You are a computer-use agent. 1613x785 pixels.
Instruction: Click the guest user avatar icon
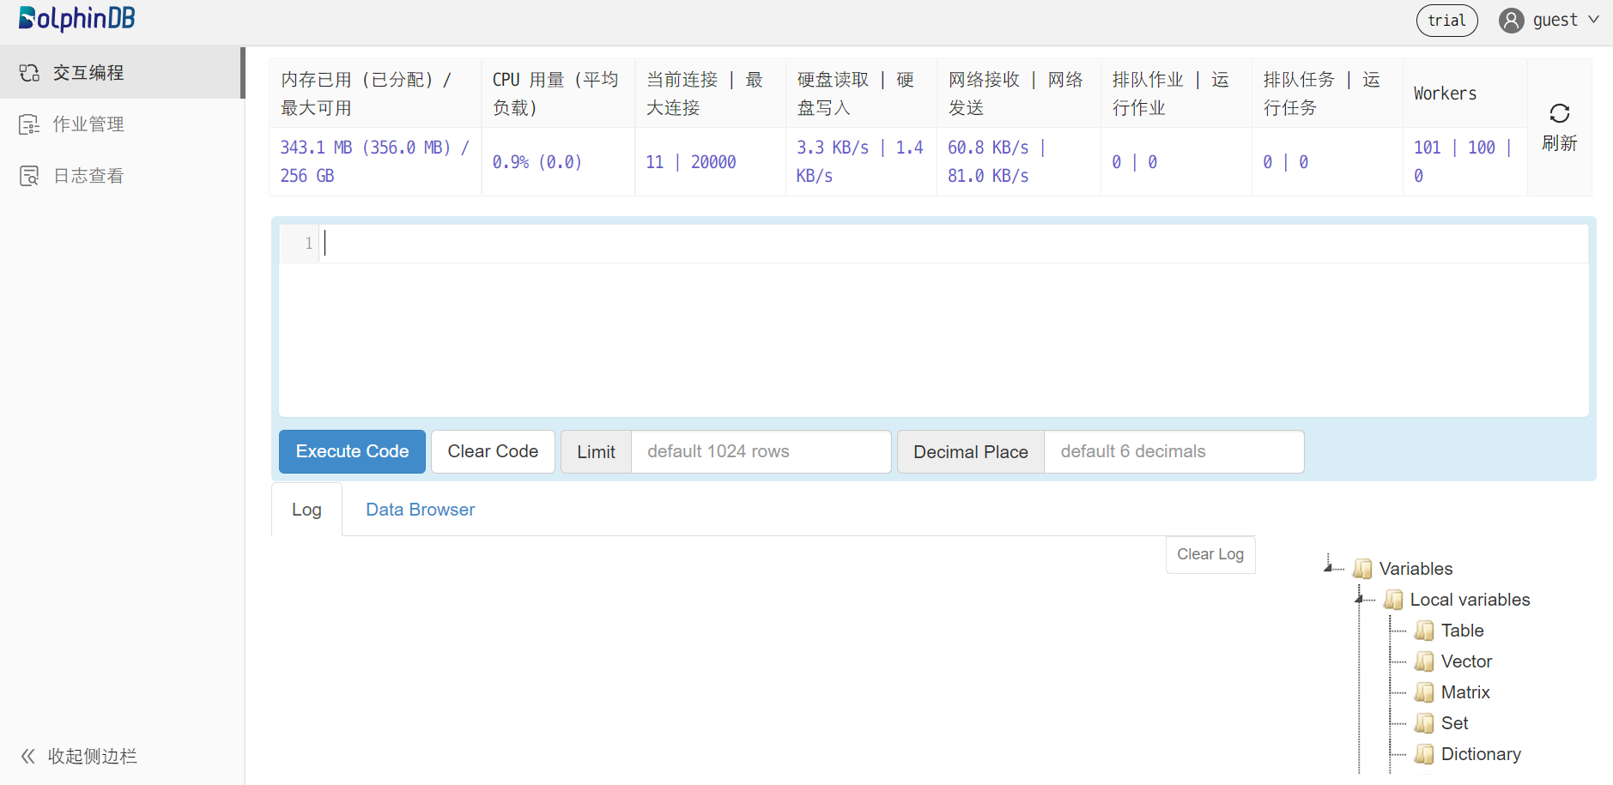pyautogui.click(x=1511, y=21)
